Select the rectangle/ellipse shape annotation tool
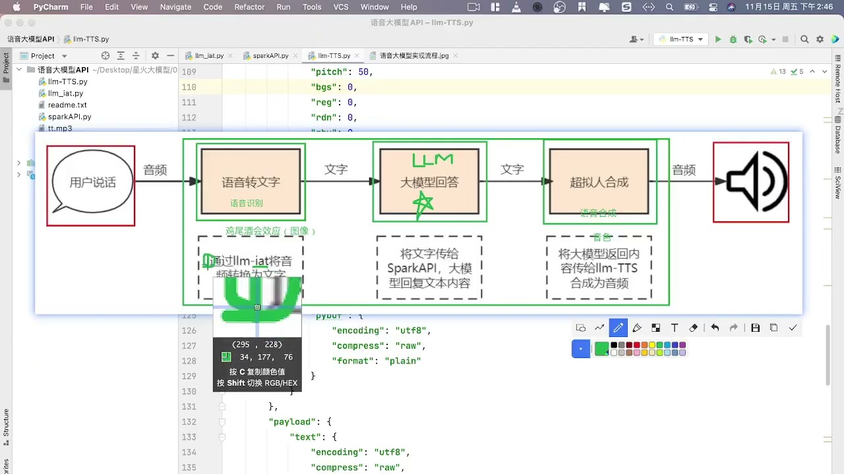 tap(581, 328)
